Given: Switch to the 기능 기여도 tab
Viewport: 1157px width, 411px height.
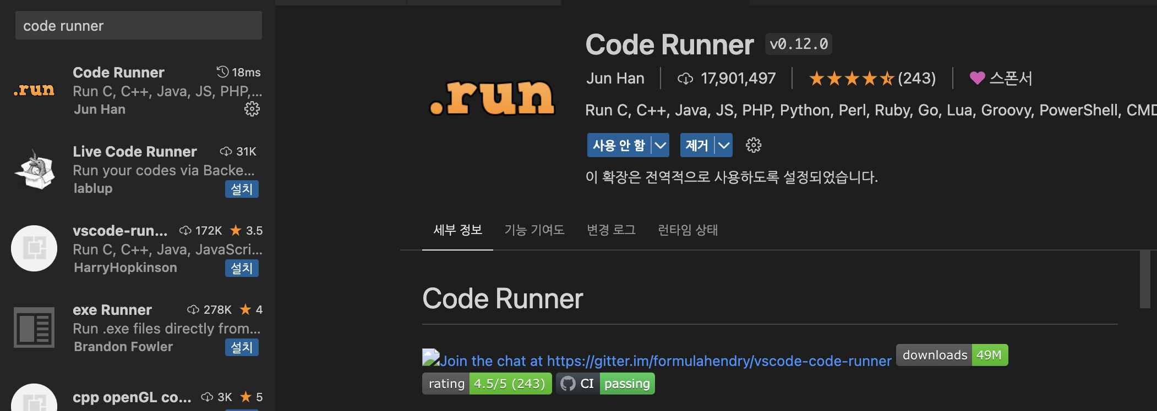Looking at the screenshot, I should coord(534,230).
